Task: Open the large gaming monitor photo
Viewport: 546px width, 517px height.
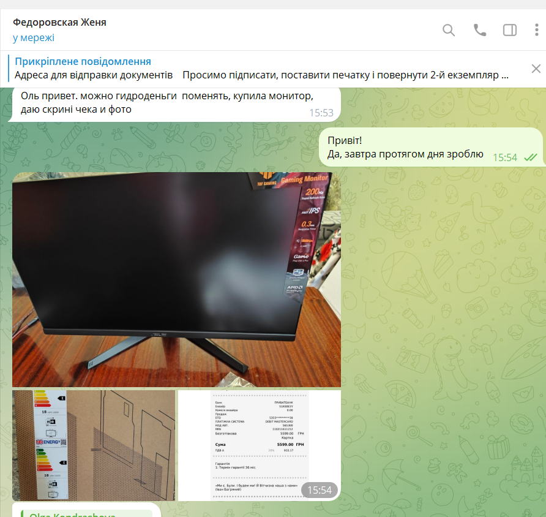Action: 176,279
